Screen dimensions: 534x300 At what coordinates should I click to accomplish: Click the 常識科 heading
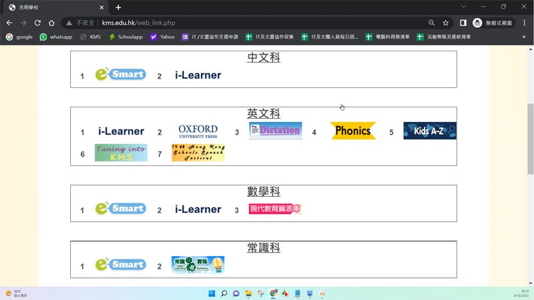[x=264, y=247]
